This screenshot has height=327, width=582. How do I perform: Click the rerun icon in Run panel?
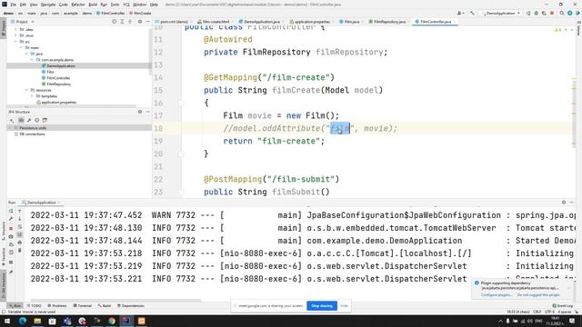[11, 211]
